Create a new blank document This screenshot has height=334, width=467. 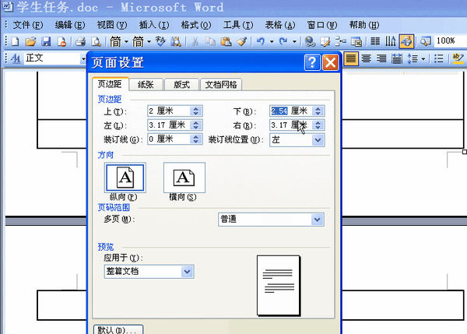pos(15,41)
